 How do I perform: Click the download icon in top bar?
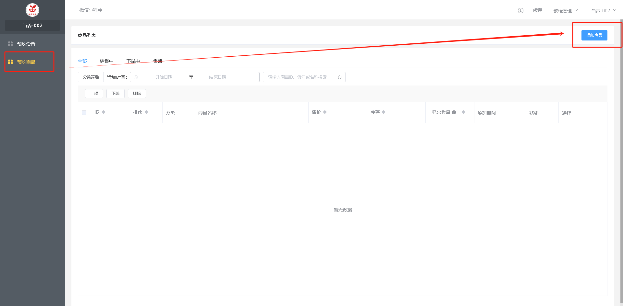tap(520, 10)
